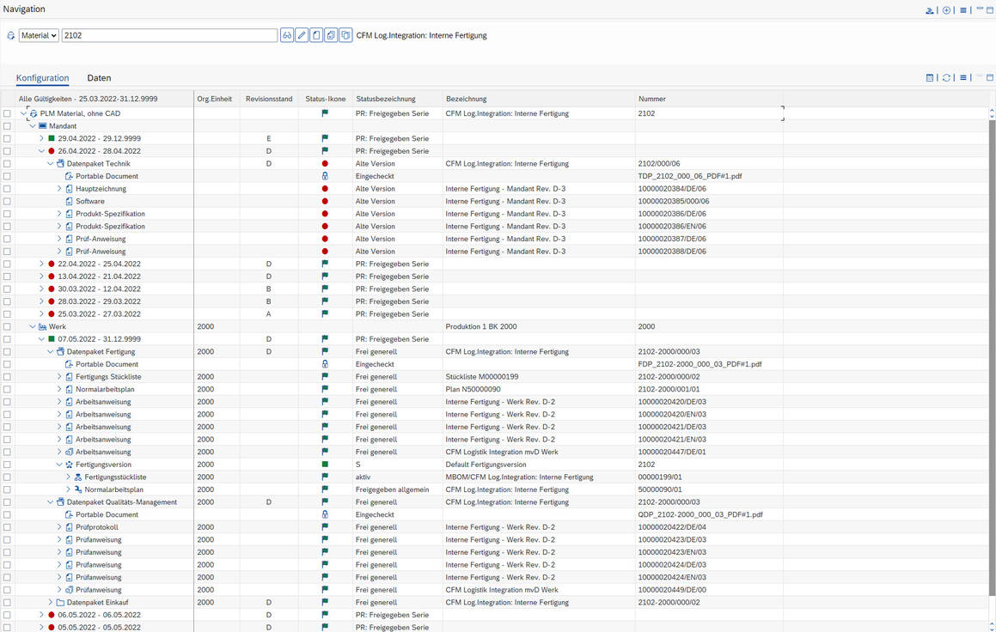Click the blank-page create icon next to the pencil
This screenshot has width=996, height=632.
pos(316,35)
